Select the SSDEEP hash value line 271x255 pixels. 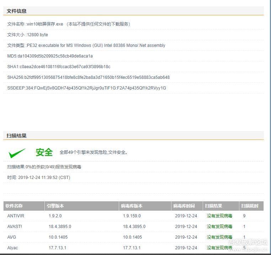click(x=86, y=88)
